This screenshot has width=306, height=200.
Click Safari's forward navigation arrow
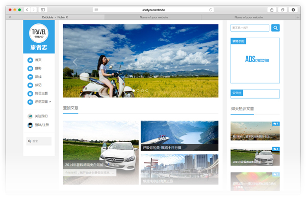pos(33,10)
